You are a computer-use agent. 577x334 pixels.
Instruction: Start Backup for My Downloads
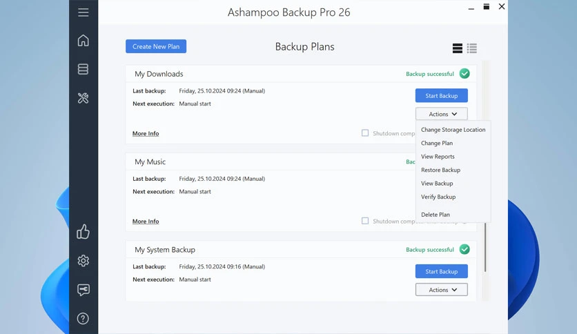(442, 96)
